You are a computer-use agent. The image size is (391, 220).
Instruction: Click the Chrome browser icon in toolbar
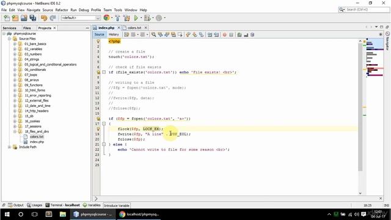[106, 18]
